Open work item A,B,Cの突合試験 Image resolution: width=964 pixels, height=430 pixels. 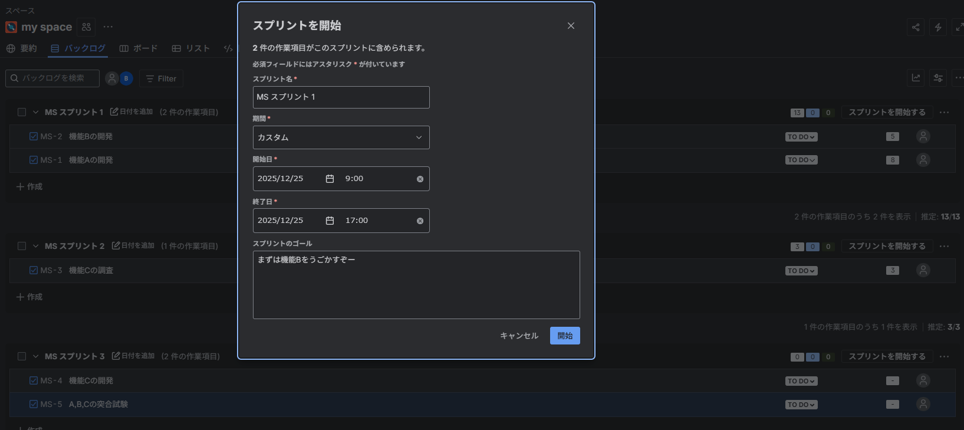[98, 404]
